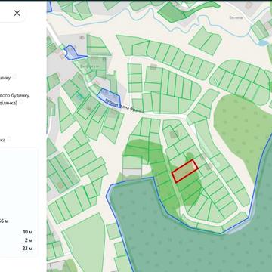272x272 pixels.
Task: Click the small blue pond on the map
Action: click(263, 43)
